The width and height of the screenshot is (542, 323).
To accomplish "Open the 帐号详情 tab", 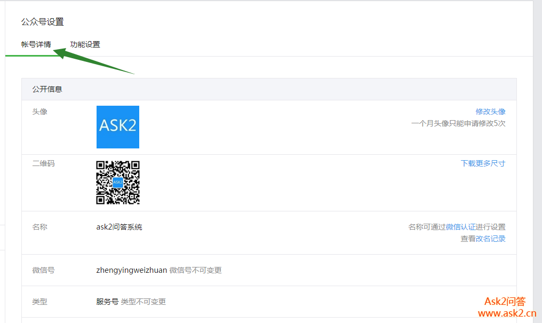I will [x=36, y=44].
